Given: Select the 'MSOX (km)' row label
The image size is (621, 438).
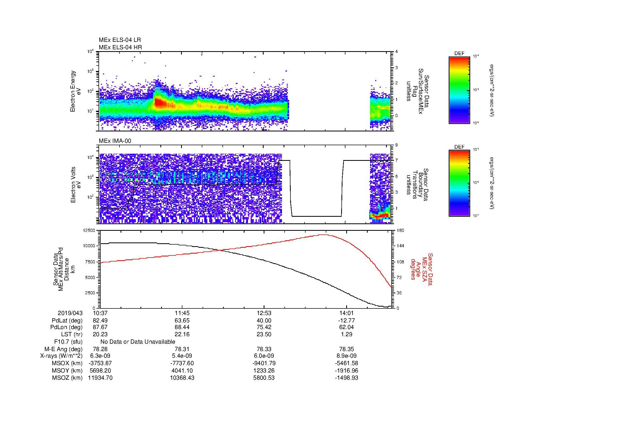Looking at the screenshot, I should 67,363.
